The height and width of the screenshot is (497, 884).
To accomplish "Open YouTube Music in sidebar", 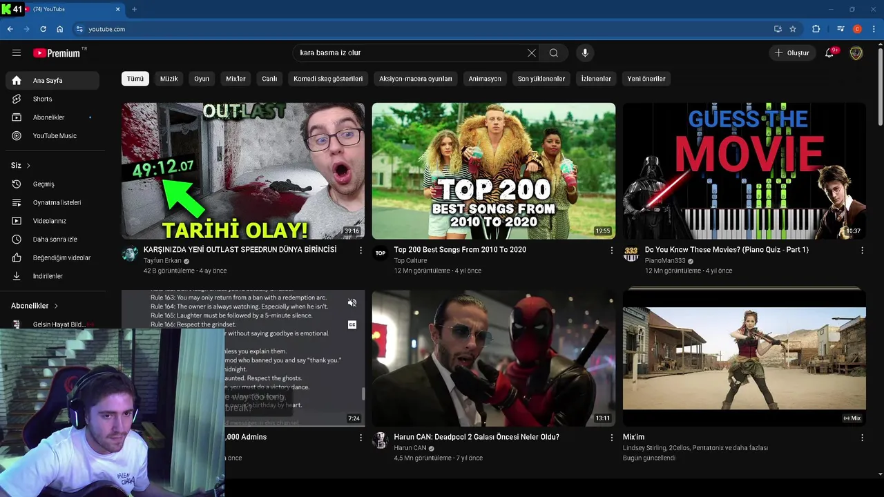I will tap(52, 135).
